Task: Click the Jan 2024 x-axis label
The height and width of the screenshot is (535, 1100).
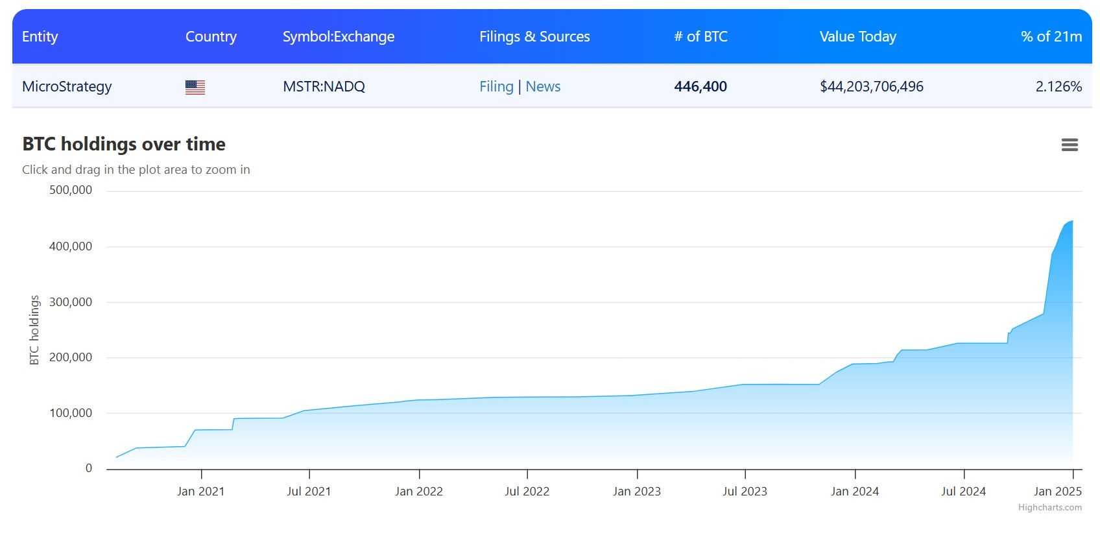Action: (x=855, y=492)
